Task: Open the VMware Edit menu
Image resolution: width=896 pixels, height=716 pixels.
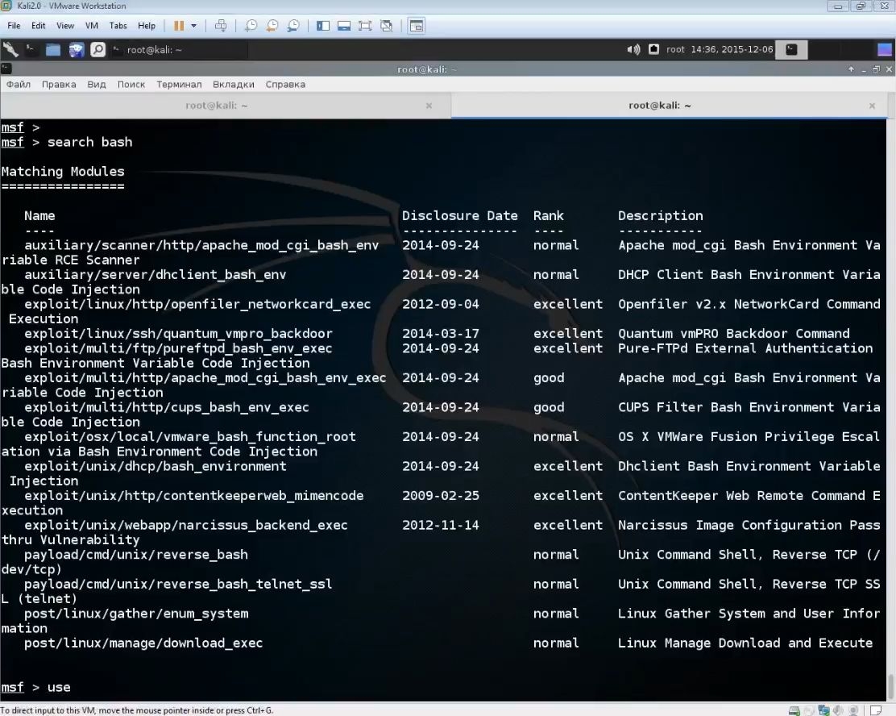Action: coord(39,26)
